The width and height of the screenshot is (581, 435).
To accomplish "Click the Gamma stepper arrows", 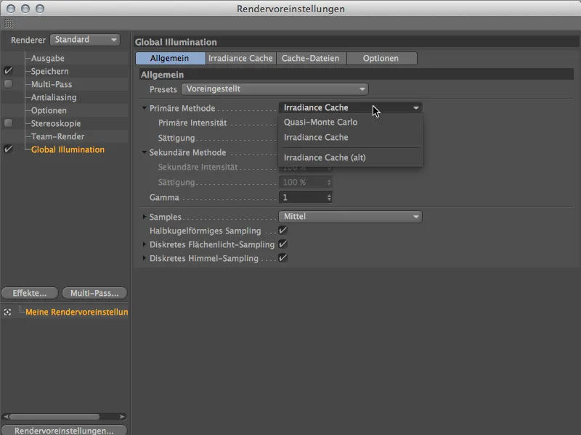I will point(329,197).
